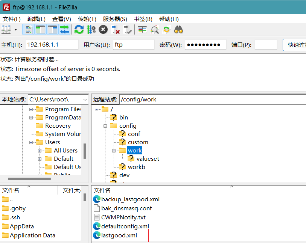Reconnect to last server icon
306x243 pixels.
point(128,30)
